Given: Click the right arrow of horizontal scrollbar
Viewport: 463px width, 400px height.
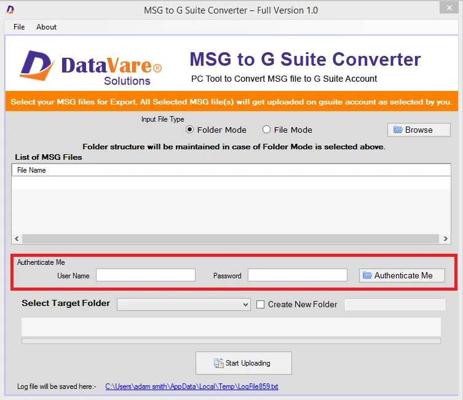Looking at the screenshot, I should pos(445,238).
